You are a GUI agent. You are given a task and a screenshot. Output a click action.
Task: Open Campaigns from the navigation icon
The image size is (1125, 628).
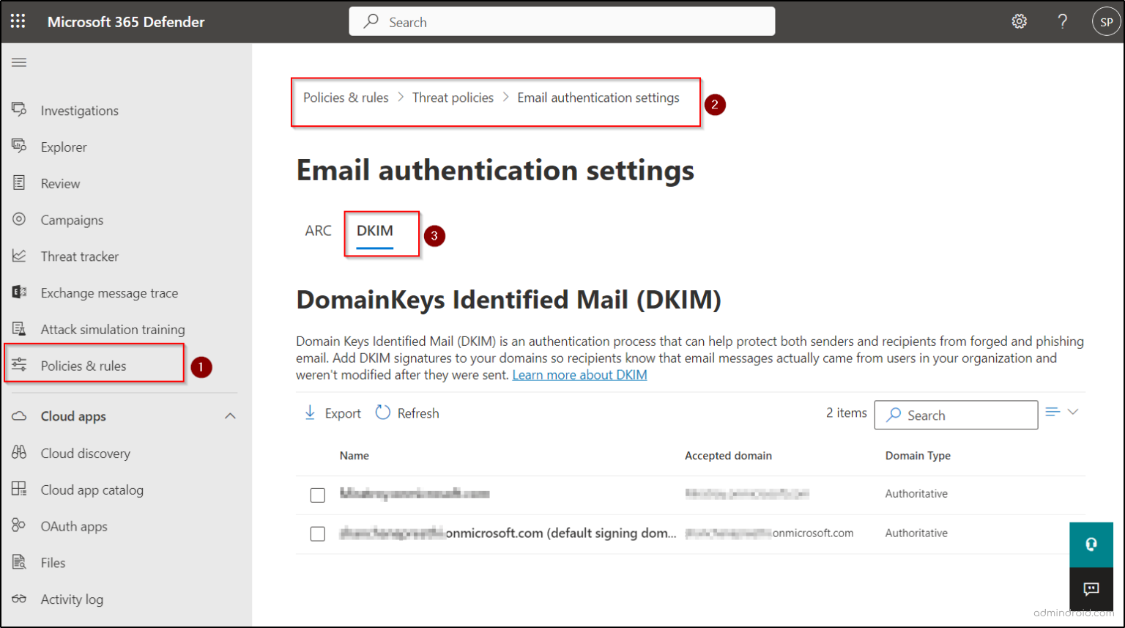(x=18, y=220)
